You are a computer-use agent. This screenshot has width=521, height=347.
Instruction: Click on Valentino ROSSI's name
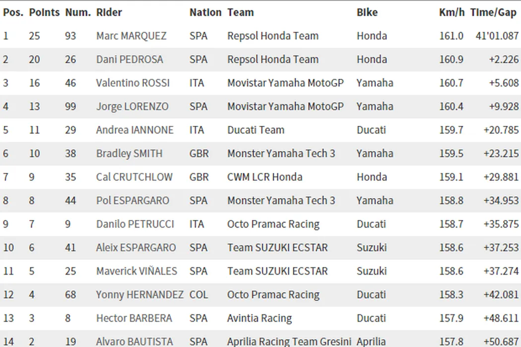(132, 83)
